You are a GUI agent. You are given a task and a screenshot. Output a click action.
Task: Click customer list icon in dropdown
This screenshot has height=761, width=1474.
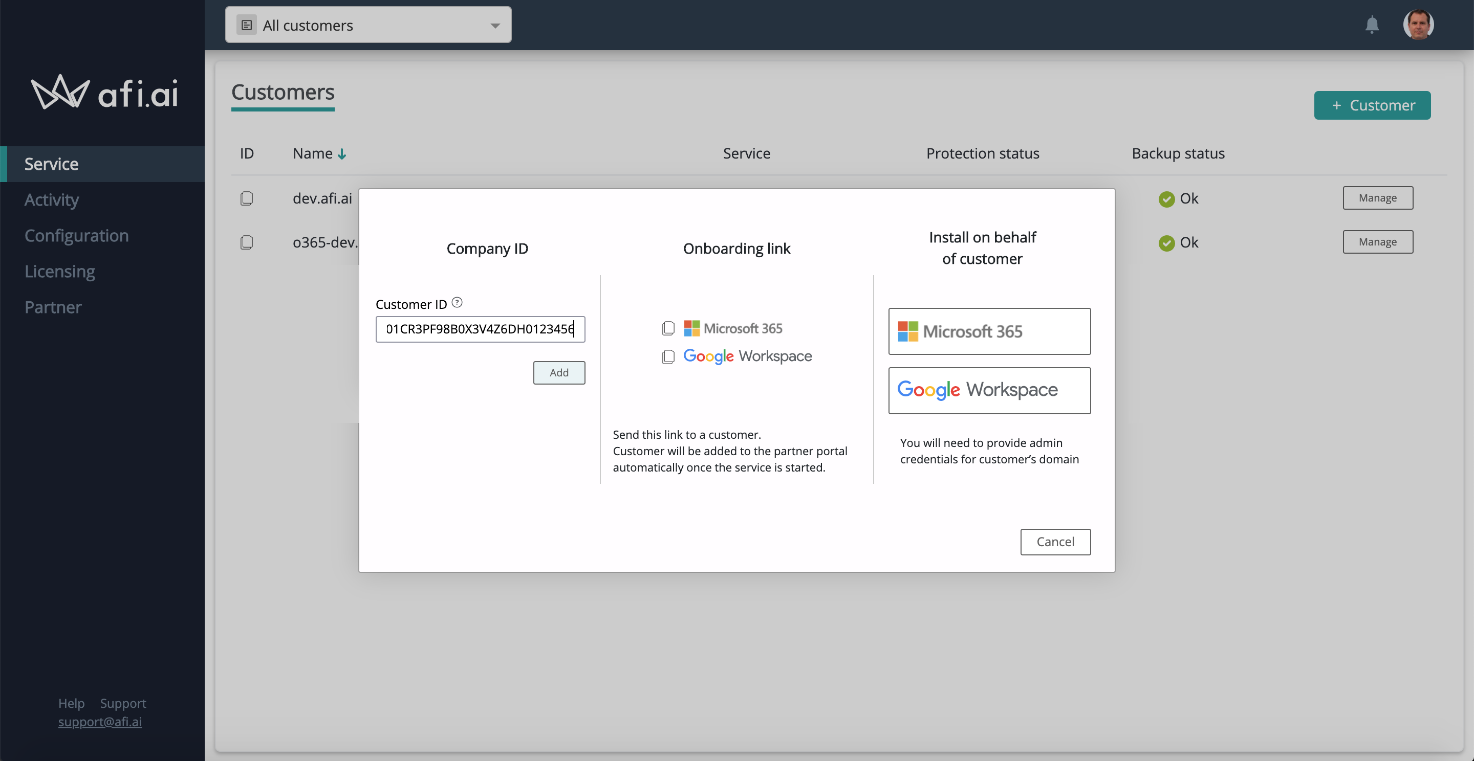(247, 25)
